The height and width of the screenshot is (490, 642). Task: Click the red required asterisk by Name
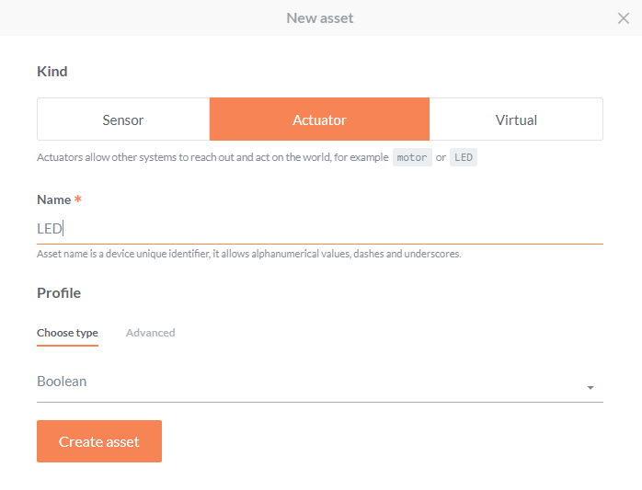pyautogui.click(x=78, y=199)
